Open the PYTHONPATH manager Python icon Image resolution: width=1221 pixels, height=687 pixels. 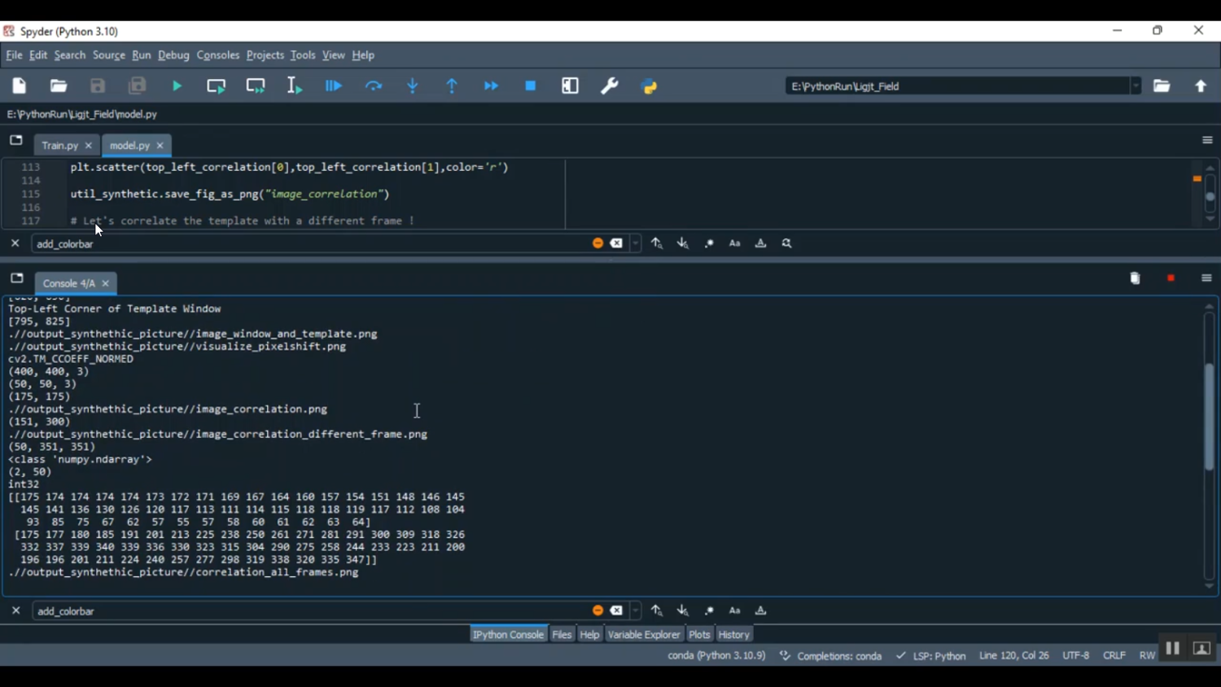point(650,86)
